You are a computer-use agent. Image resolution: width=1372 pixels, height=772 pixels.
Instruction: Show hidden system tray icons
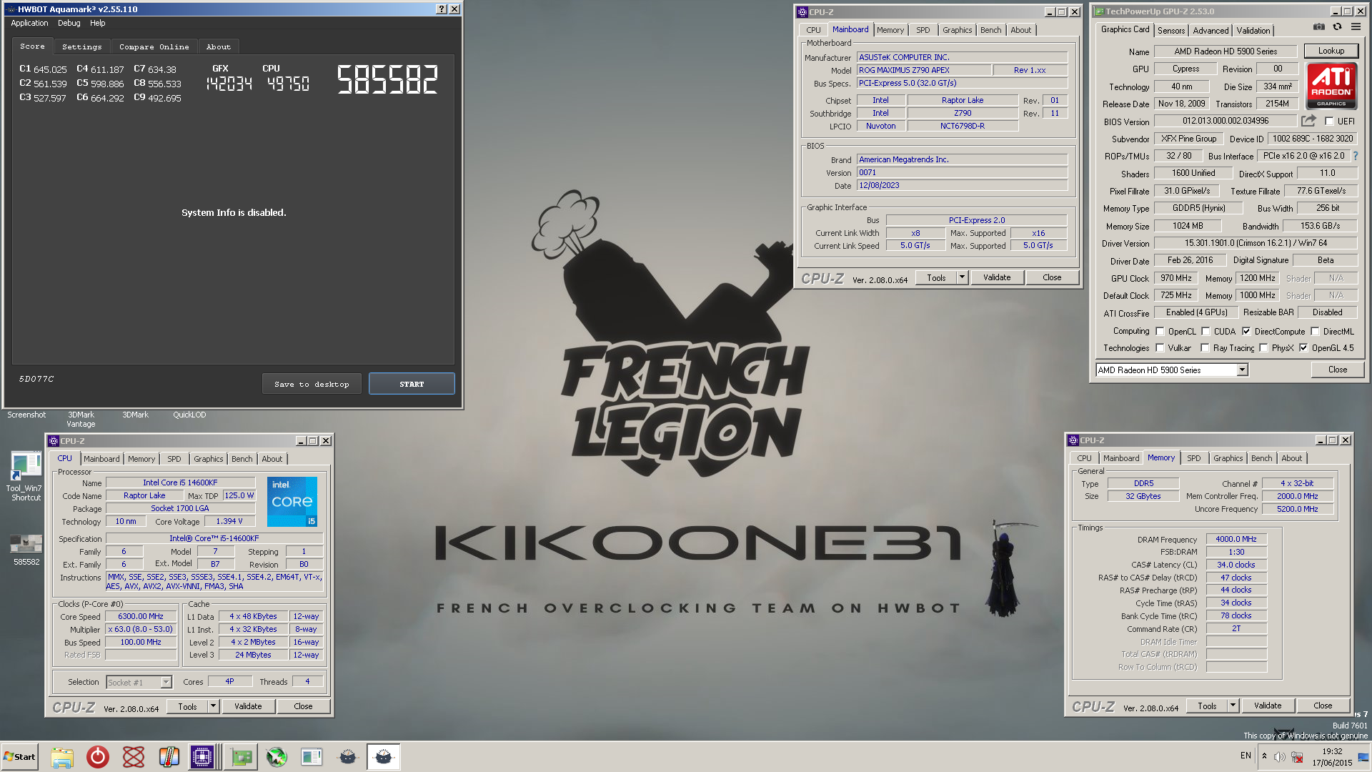[x=1264, y=756]
